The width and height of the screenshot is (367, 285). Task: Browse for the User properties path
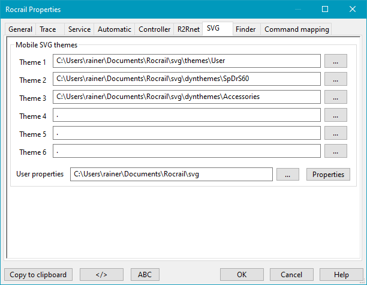click(x=288, y=174)
